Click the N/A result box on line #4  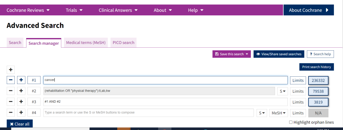318,113
